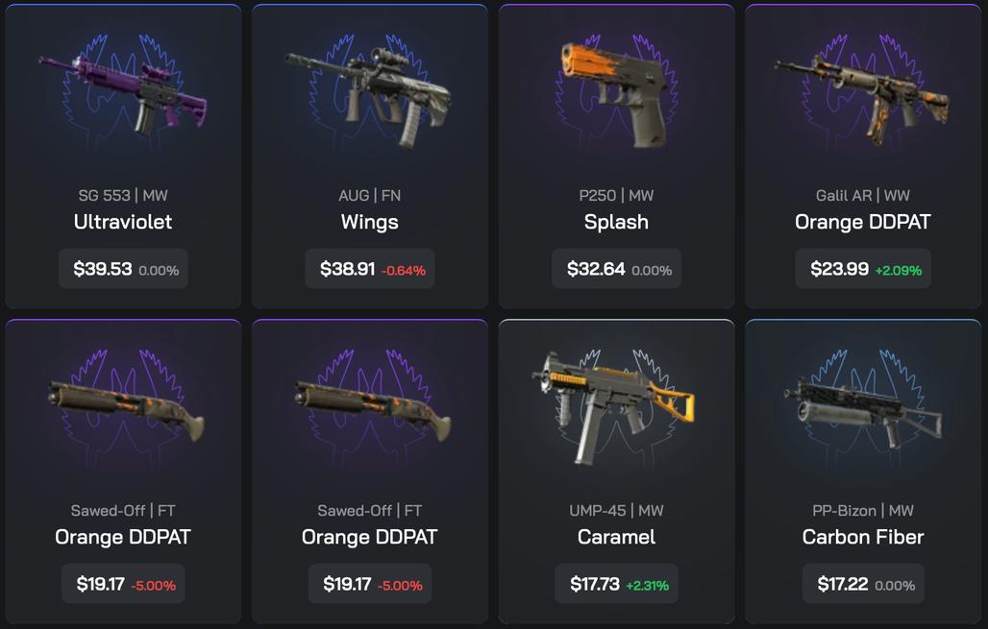The height and width of the screenshot is (629, 988).
Task: Open the Carbon Fiber skin title
Action: [x=863, y=537]
